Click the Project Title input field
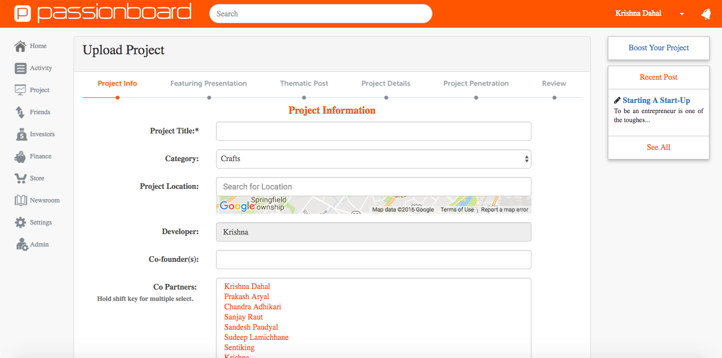Viewport: 722px width, 358px height. tap(374, 131)
